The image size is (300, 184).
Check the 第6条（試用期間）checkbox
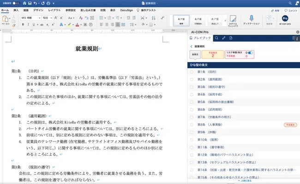coord(192,110)
